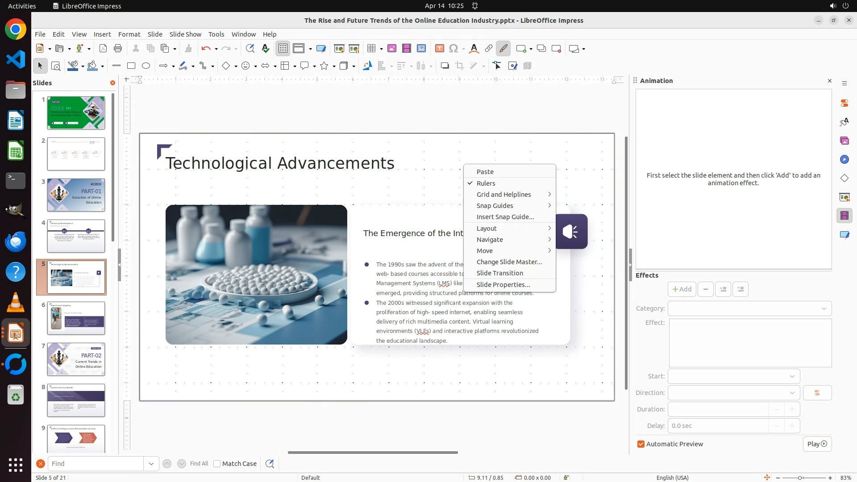Click the Export as PDF icon
Screen dimensions: 857x482
point(103,49)
